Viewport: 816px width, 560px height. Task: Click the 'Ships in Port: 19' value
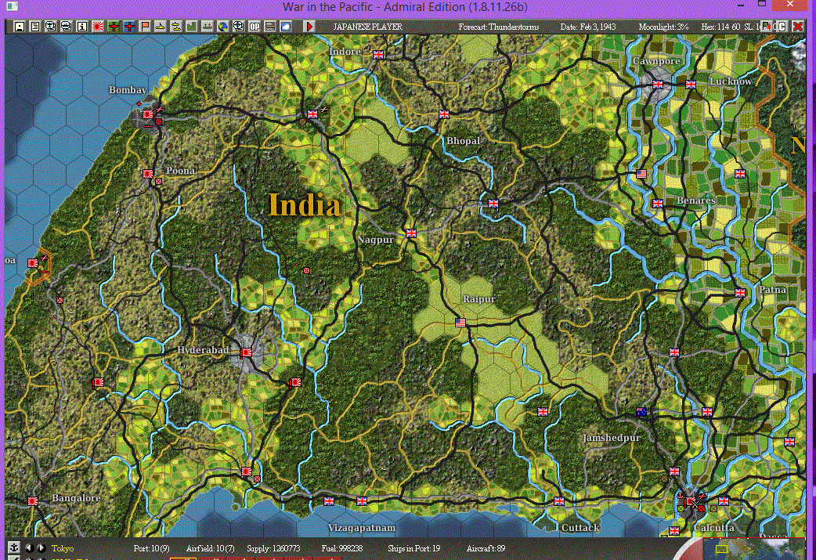tap(413, 548)
